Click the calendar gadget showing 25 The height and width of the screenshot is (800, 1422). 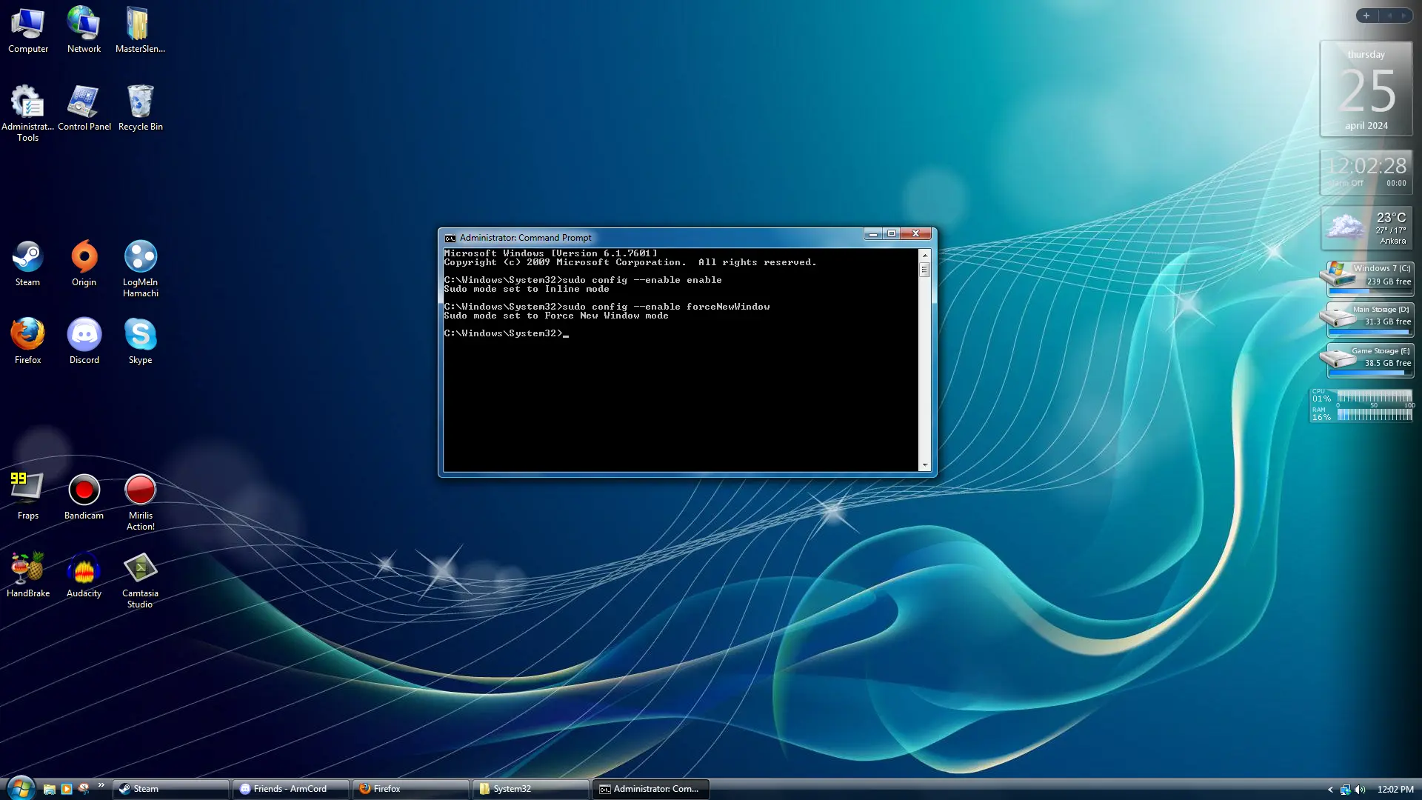tap(1366, 89)
